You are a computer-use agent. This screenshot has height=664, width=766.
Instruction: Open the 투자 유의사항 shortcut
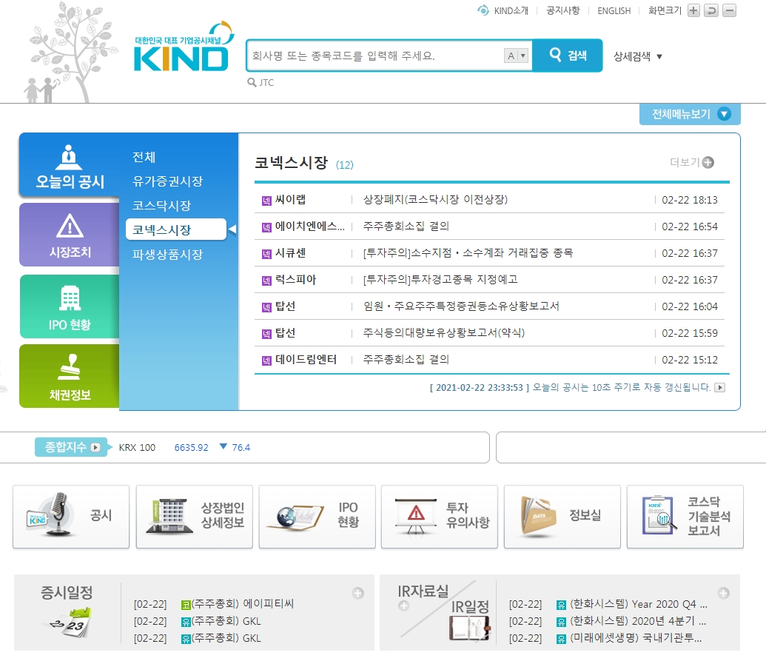(439, 517)
